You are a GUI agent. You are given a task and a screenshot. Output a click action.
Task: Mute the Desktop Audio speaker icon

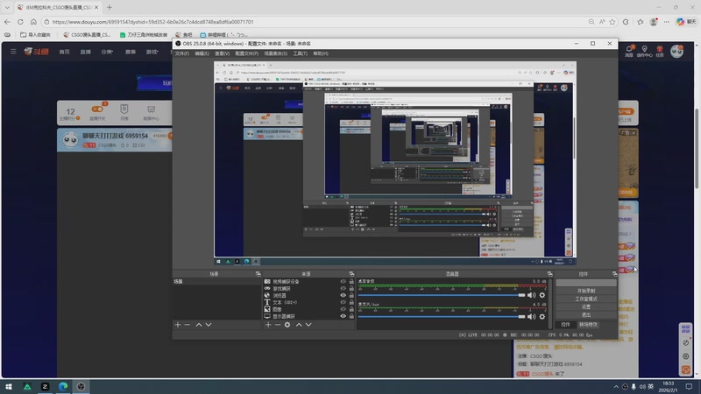click(x=532, y=295)
